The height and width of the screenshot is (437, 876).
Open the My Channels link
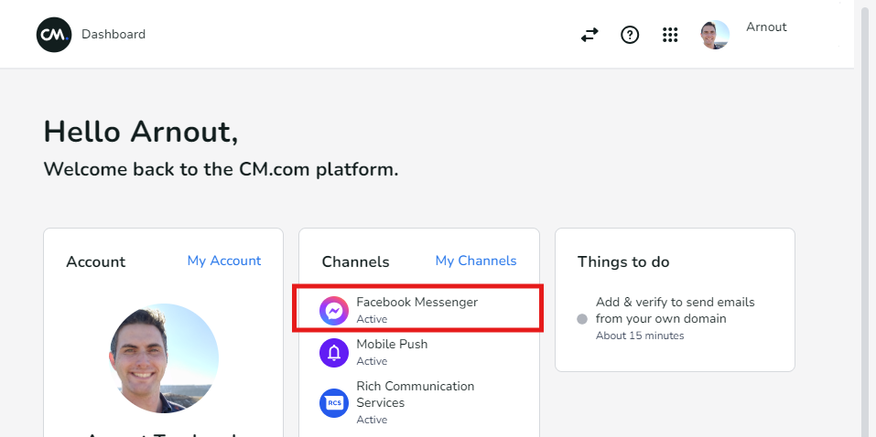[x=475, y=261]
